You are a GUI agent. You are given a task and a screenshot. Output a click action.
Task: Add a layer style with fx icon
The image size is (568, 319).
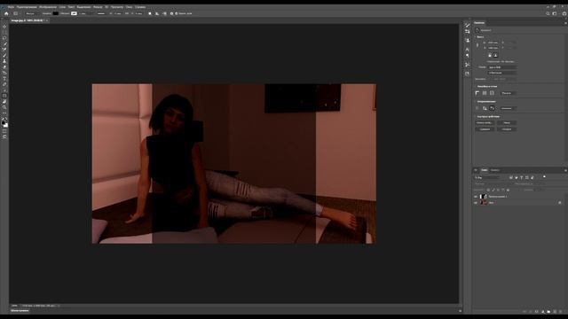coord(531,311)
